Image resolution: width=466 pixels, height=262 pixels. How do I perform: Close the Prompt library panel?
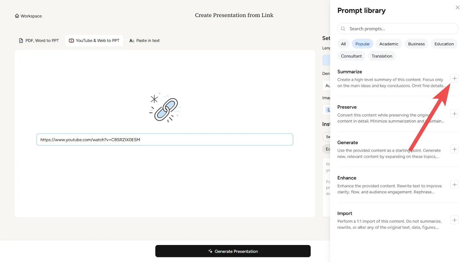457,8
